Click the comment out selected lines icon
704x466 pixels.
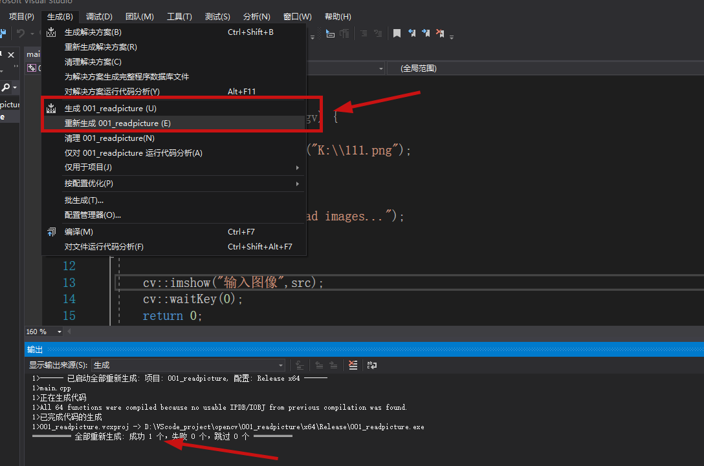coord(364,33)
